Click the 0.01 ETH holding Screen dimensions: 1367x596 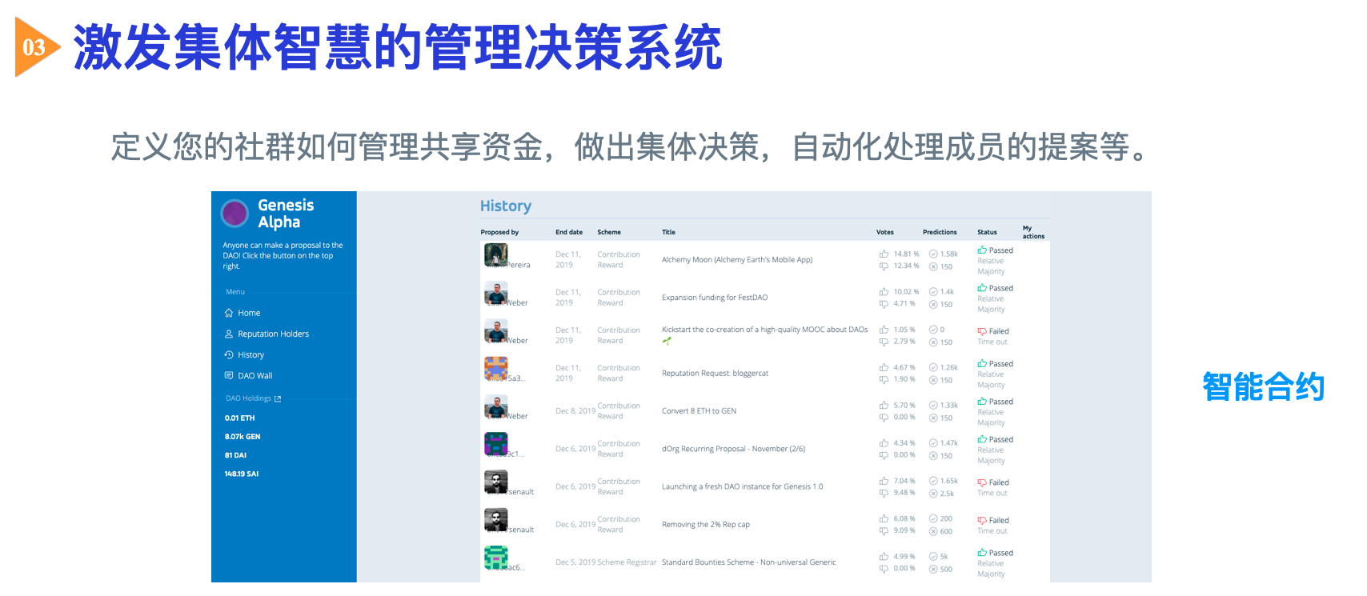coord(239,418)
